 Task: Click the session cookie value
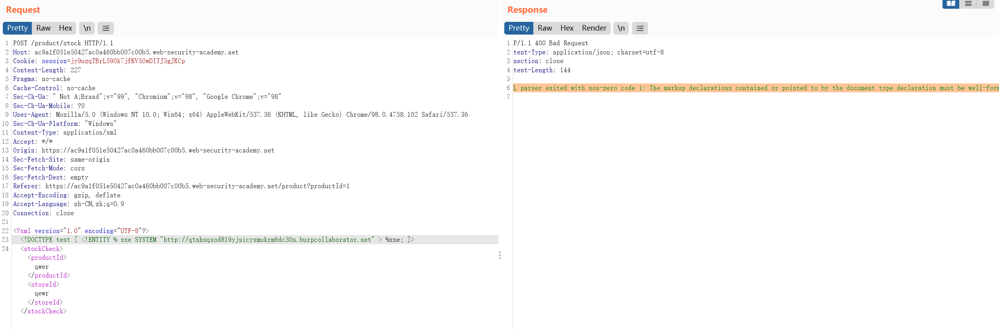[x=128, y=61]
